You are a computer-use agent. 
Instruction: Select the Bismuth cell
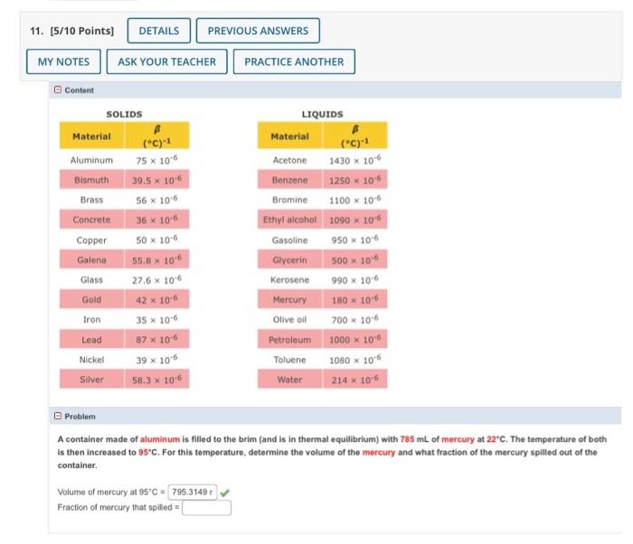[91, 180]
